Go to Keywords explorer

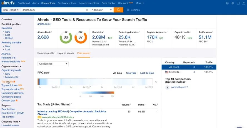pyautogui.click(x=89, y=3)
